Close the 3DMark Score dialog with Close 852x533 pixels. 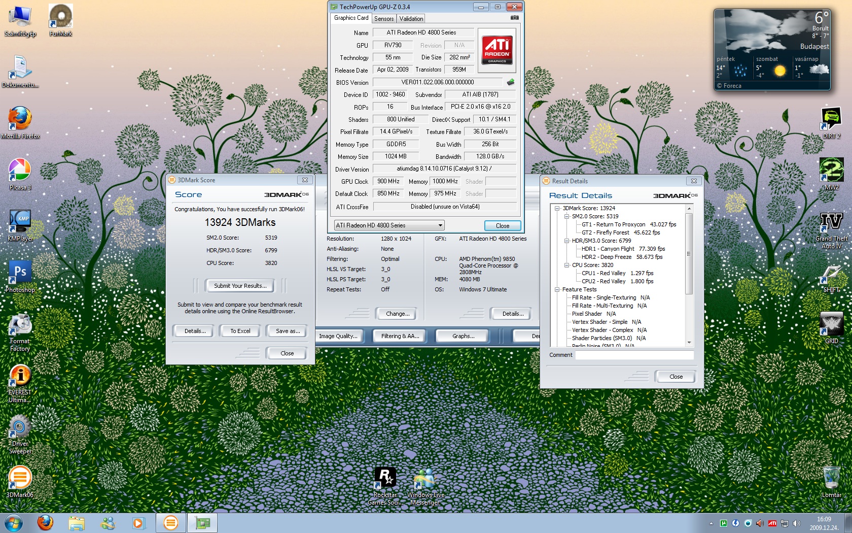pos(287,353)
